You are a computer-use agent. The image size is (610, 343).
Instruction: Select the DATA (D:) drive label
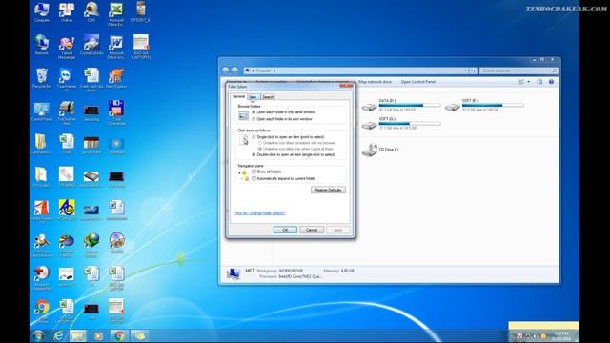click(x=388, y=100)
